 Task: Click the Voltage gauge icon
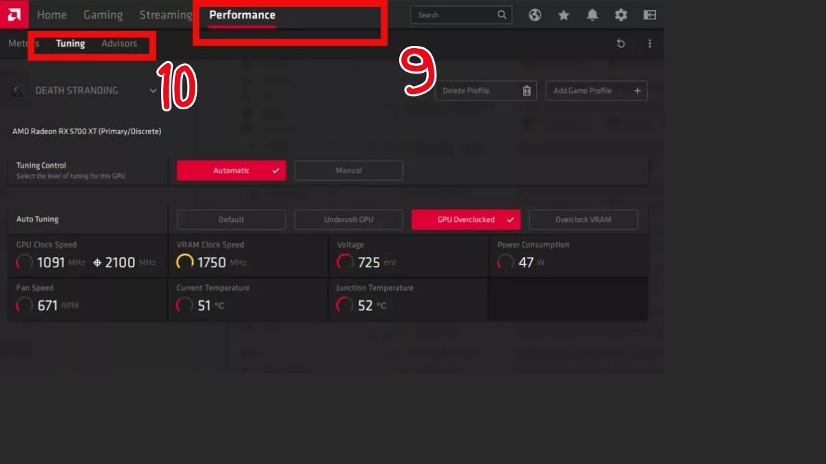click(x=345, y=262)
